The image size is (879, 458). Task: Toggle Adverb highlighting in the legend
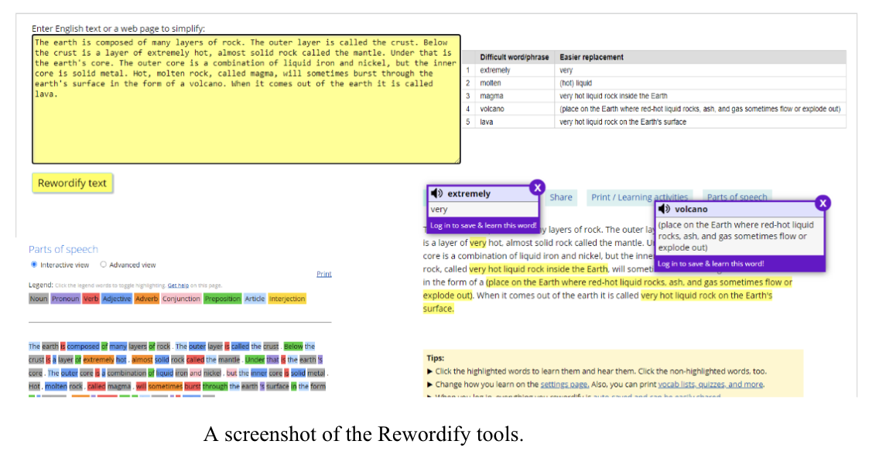[146, 299]
